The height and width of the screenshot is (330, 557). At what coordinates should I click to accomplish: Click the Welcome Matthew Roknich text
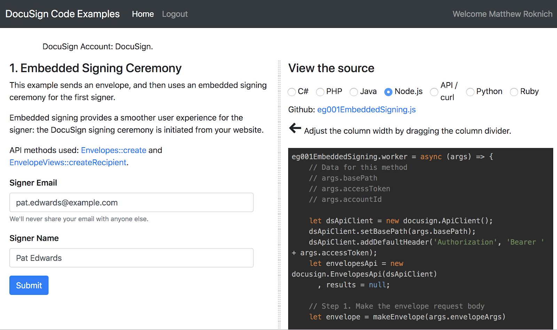[x=502, y=14]
